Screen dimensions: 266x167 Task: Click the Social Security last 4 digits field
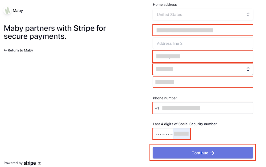tap(172, 134)
